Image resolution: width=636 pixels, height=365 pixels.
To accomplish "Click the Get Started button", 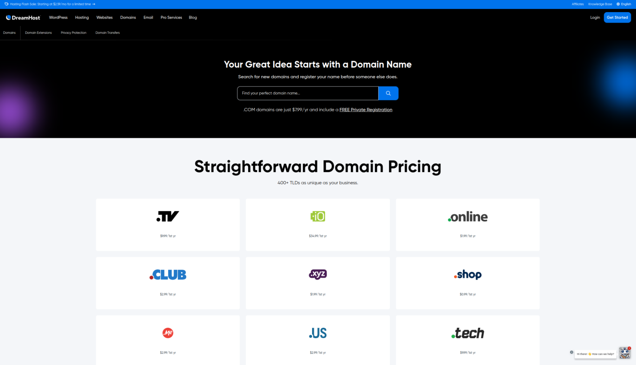I will [x=617, y=17].
